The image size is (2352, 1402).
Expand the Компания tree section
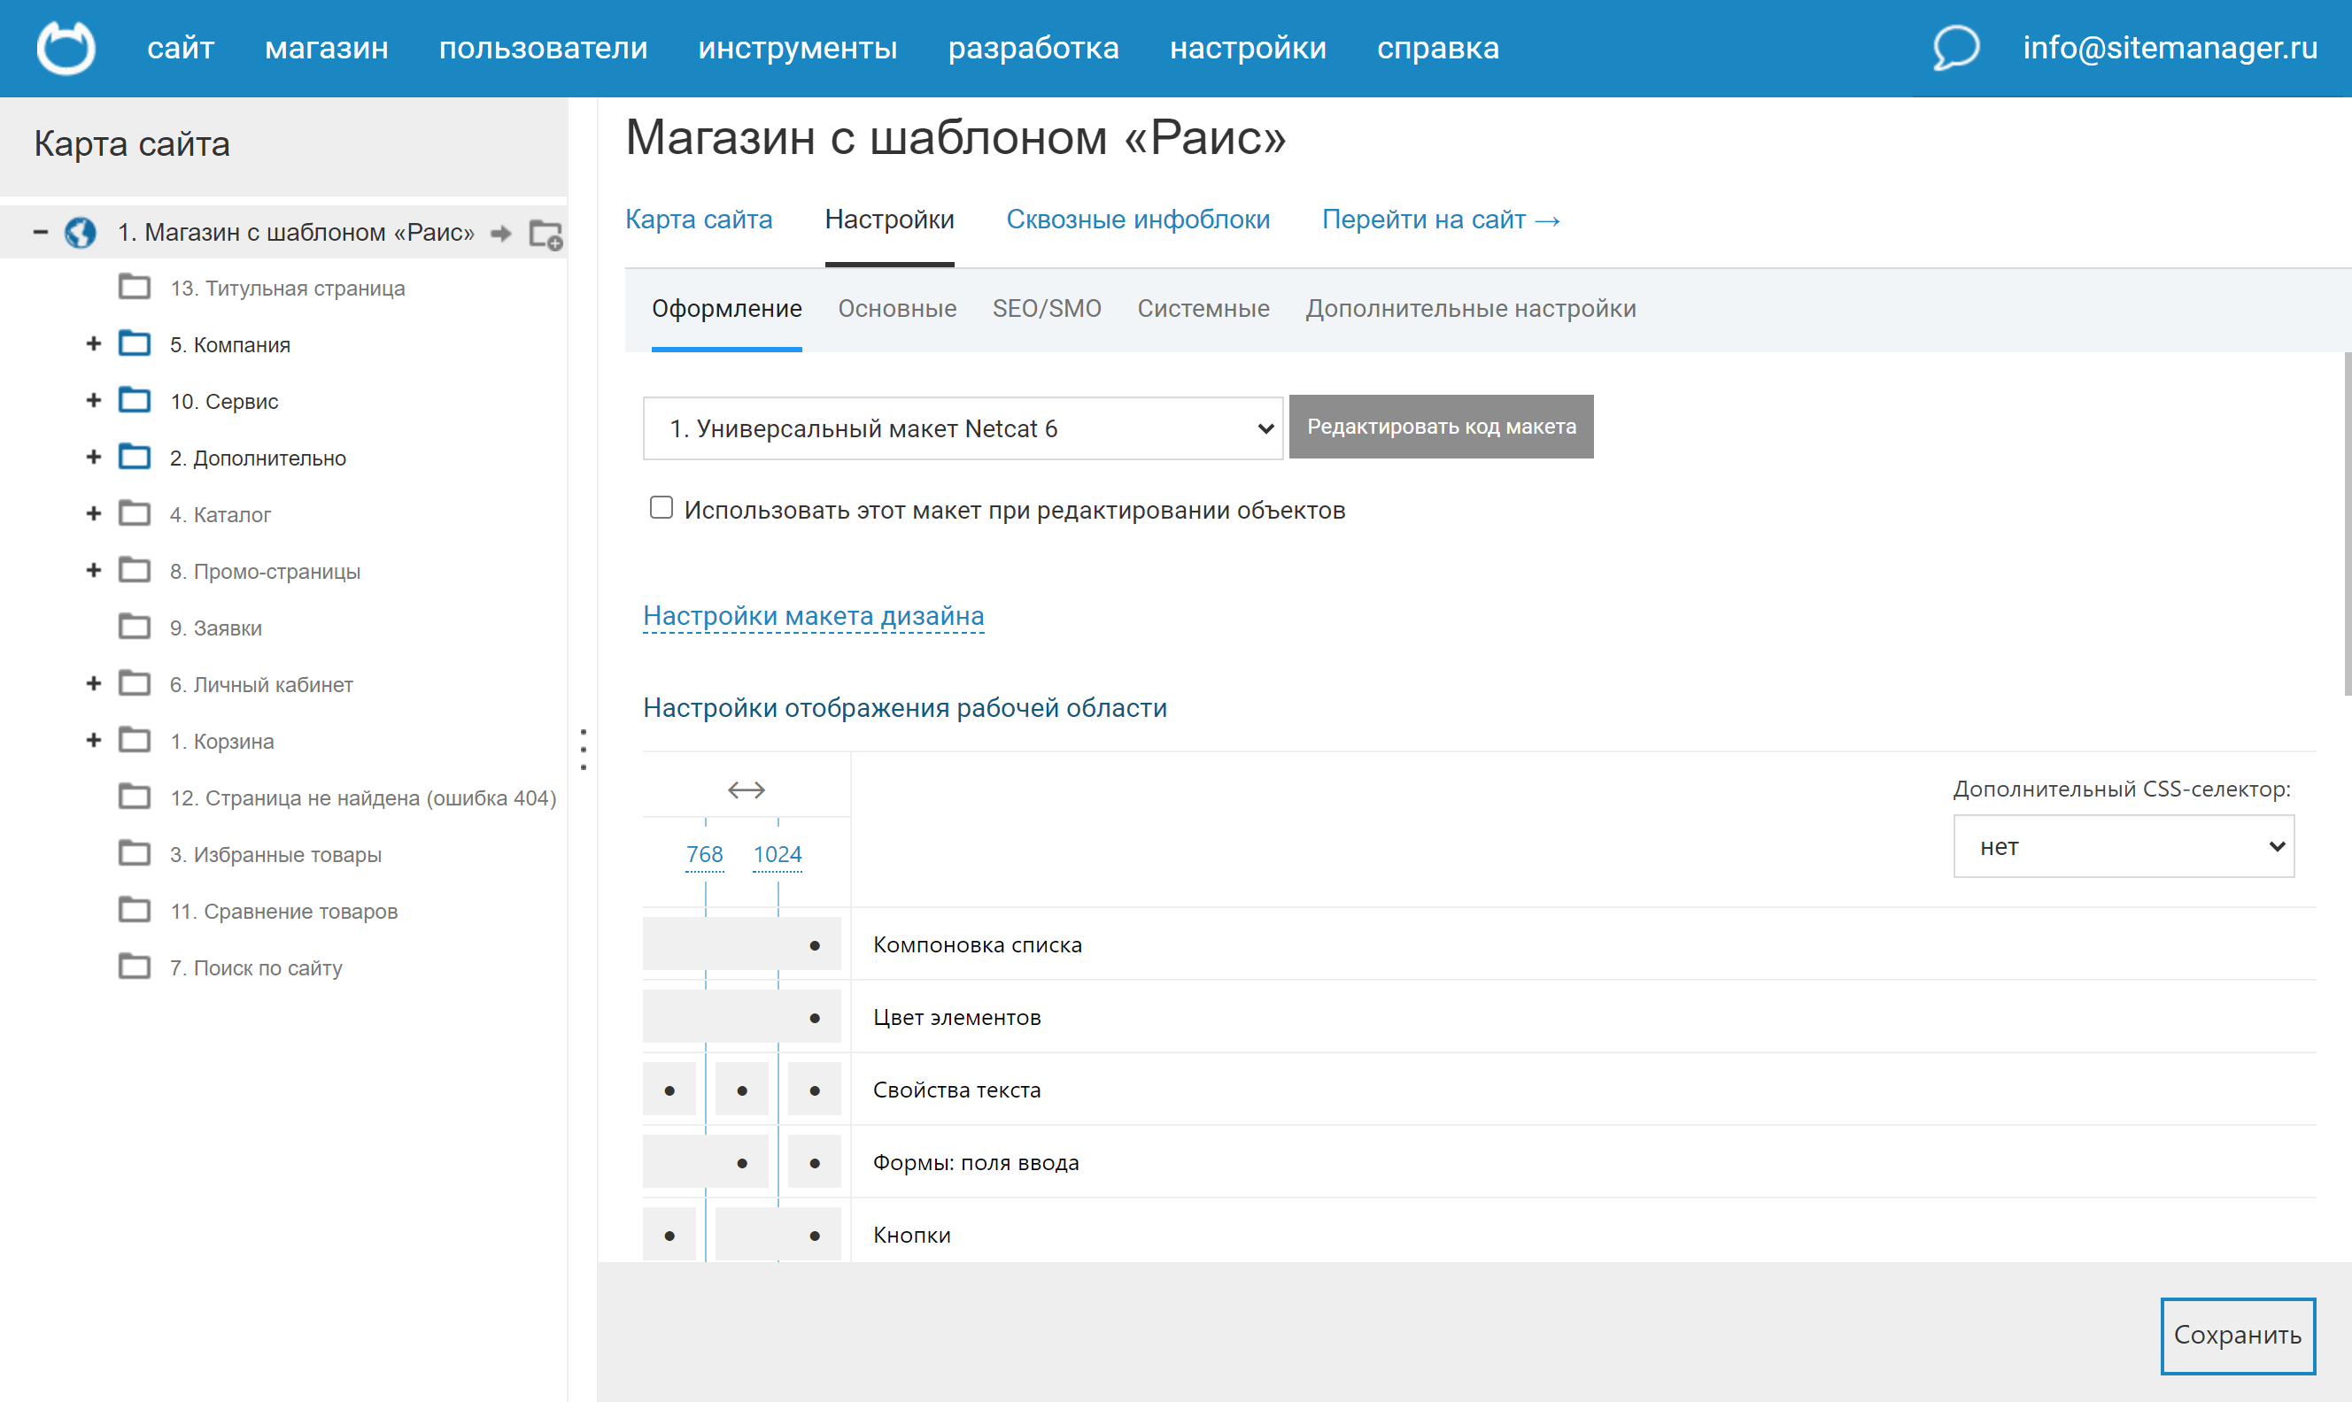pos(94,344)
